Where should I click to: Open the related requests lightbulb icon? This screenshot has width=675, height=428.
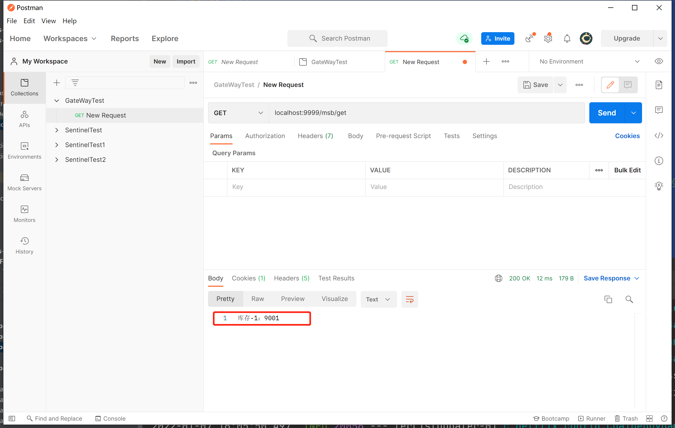[659, 186]
